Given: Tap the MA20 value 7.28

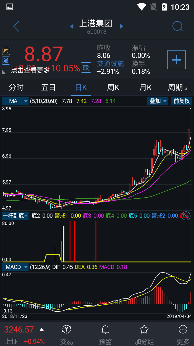Looking at the screenshot, I should coord(96,101).
